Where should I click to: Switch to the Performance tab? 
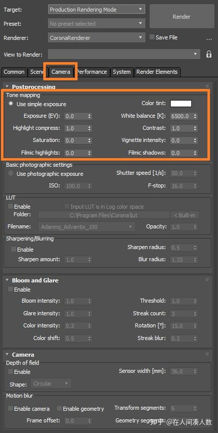pos(92,72)
